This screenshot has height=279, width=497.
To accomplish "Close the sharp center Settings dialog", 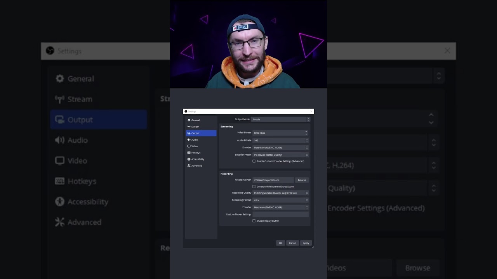I will point(311,111).
